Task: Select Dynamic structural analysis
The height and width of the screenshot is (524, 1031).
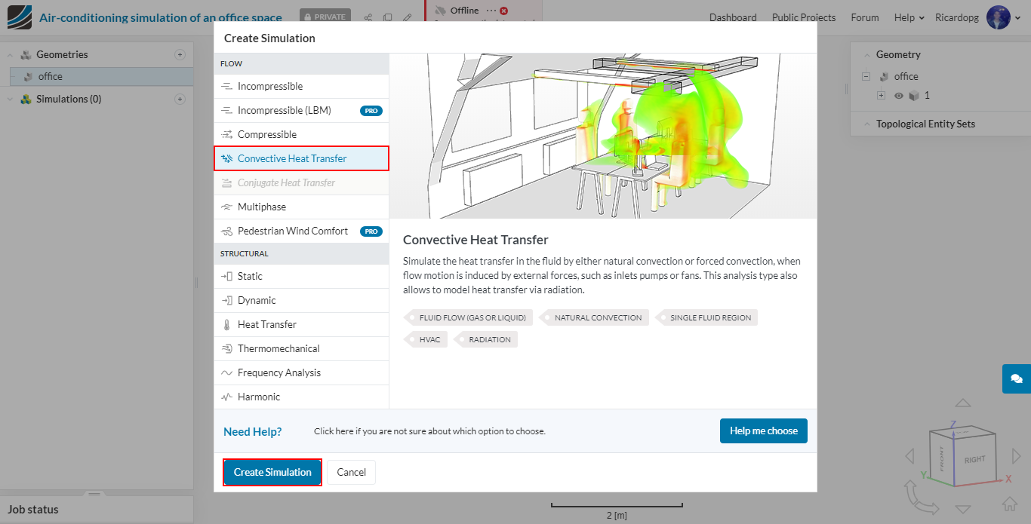Action: click(301, 300)
